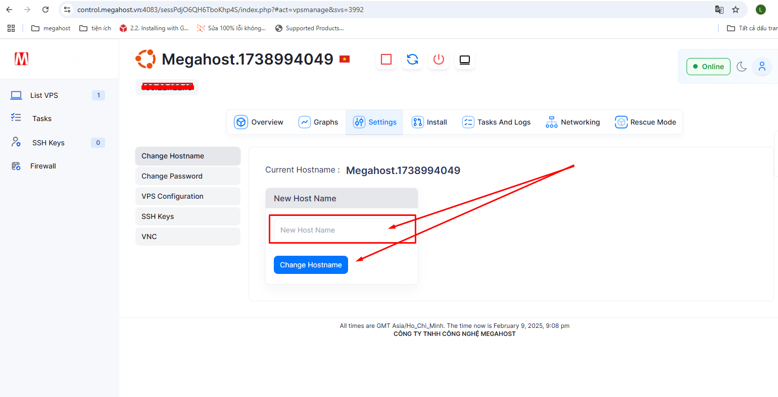Open the Overview tab
This screenshot has height=397, width=778.
coord(259,122)
